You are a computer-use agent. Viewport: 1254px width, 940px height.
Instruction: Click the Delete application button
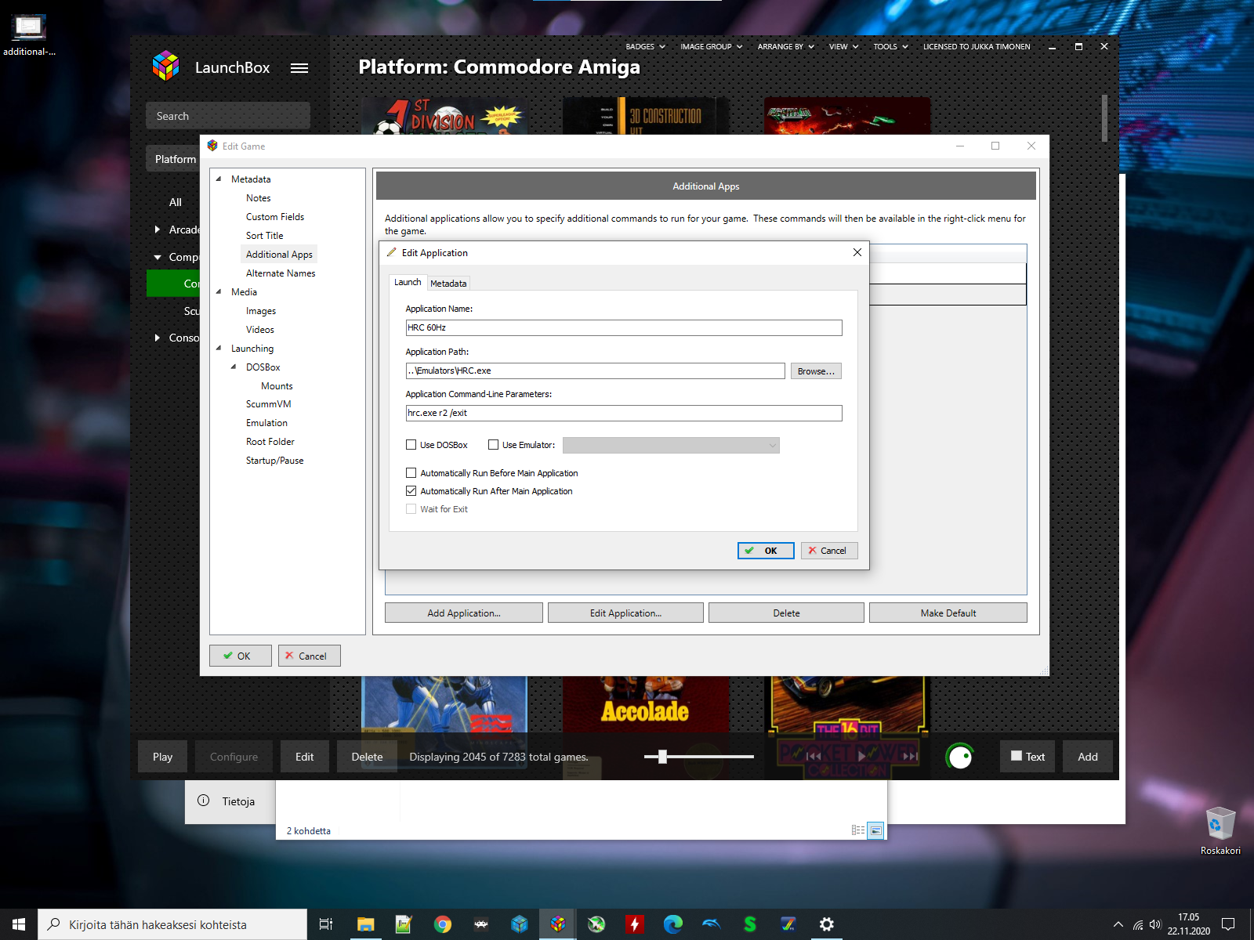pyautogui.click(x=786, y=613)
